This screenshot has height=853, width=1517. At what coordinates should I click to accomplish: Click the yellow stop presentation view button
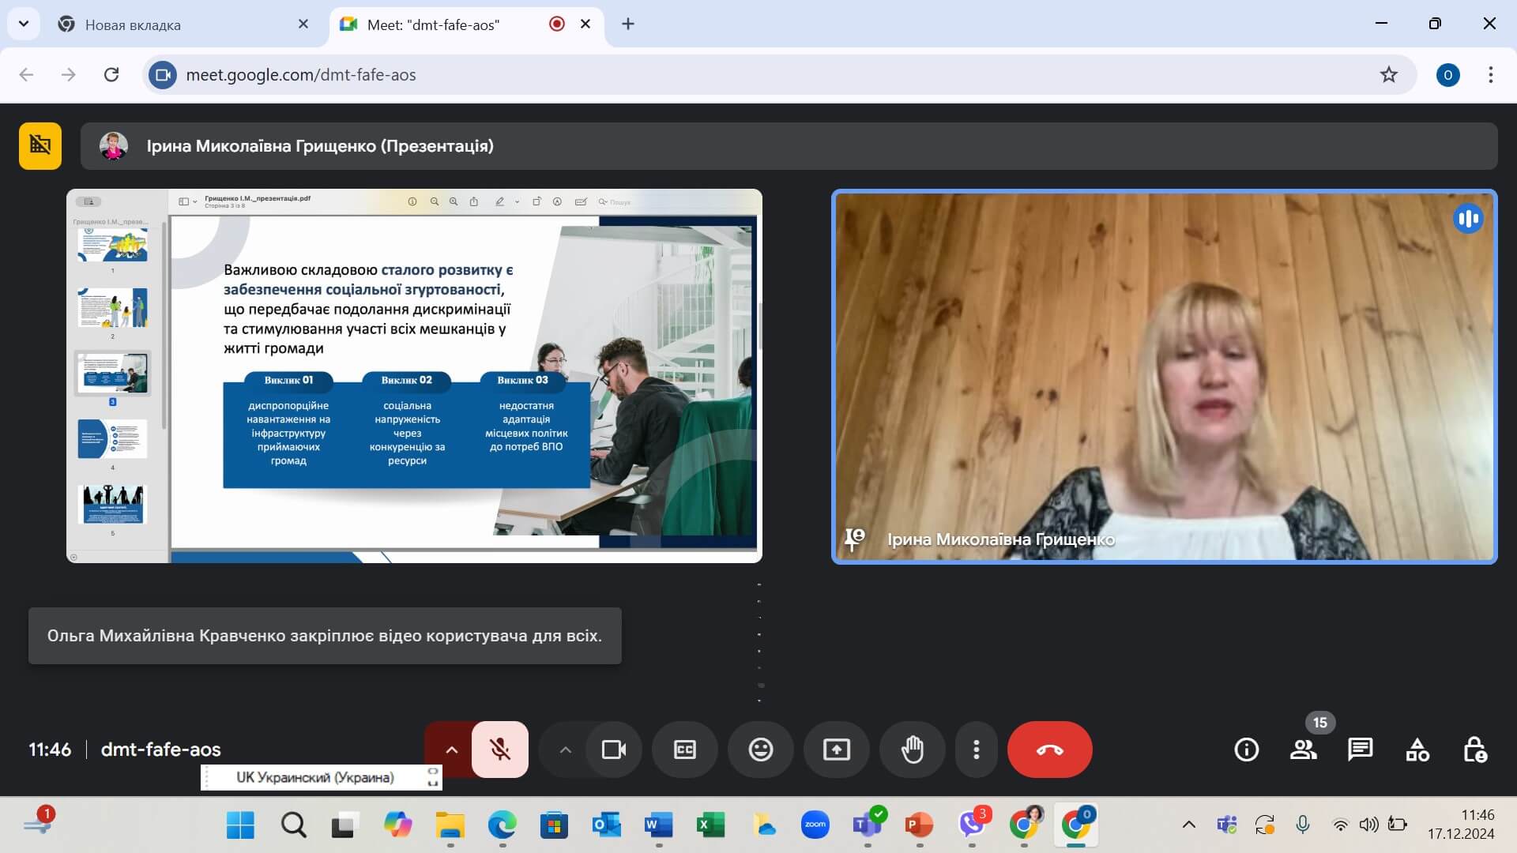click(40, 145)
